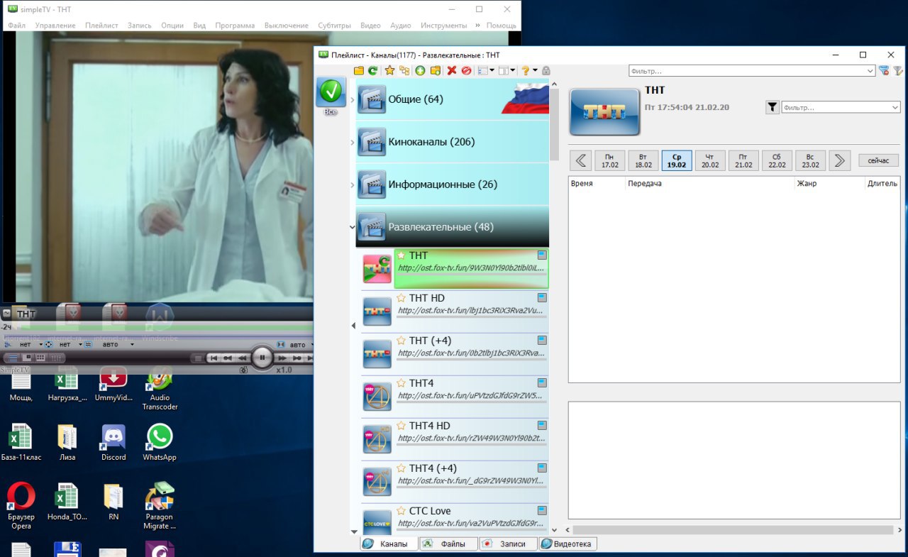Collapse the Развлекательные (48) group

click(x=353, y=228)
